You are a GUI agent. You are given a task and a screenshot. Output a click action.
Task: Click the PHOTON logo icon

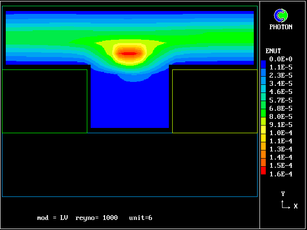(281, 15)
